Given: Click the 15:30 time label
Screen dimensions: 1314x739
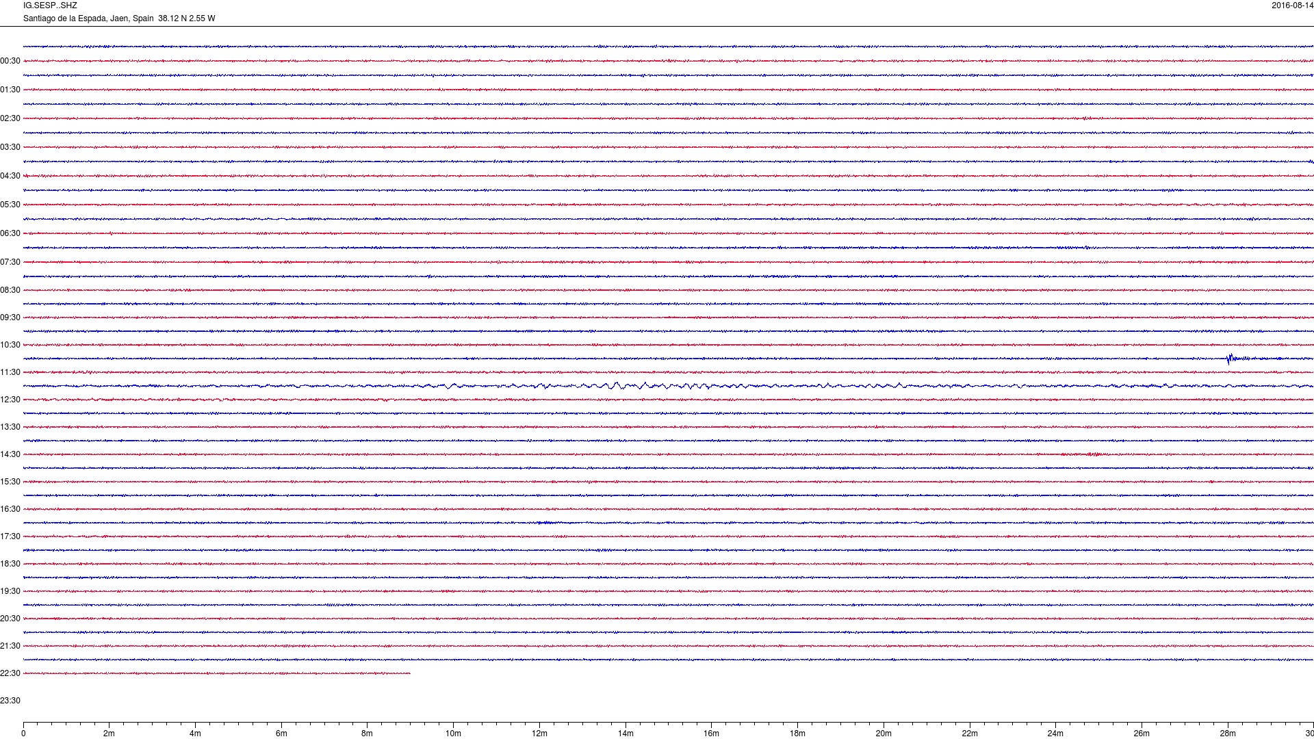Looking at the screenshot, I should click(x=10, y=482).
